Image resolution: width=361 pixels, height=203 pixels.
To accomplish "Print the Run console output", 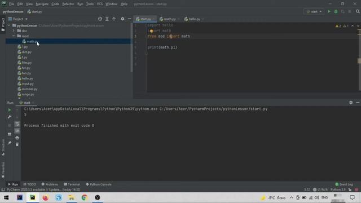I will tap(17, 138).
